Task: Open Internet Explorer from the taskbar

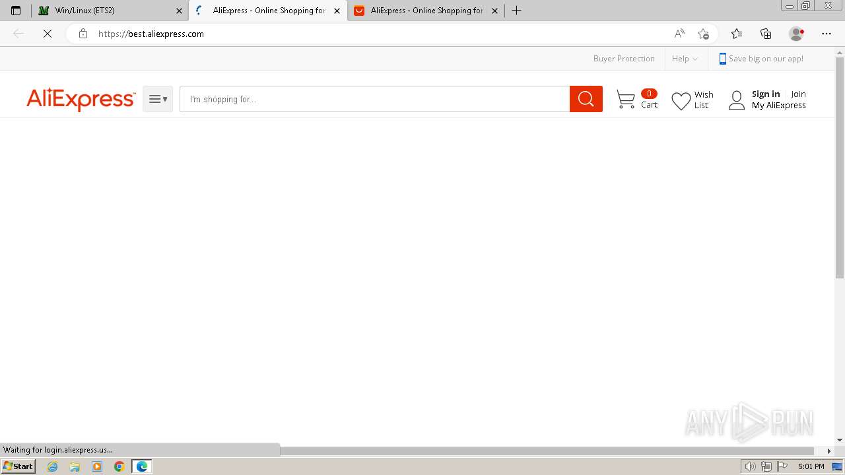Action: coord(53,466)
